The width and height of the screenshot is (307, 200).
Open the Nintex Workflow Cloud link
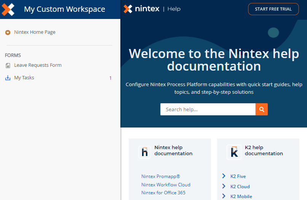[x=166, y=185]
